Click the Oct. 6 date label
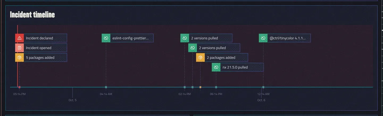This screenshot has height=116, width=383. (261, 100)
